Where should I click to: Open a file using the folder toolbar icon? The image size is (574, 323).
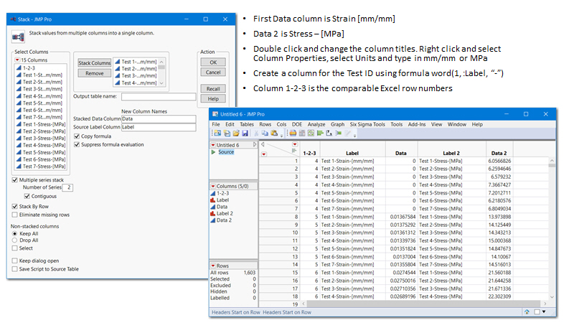pos(236,134)
